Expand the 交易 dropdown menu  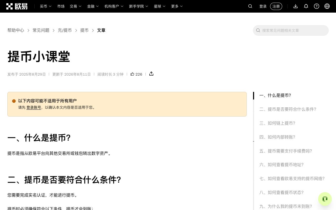click(76, 6)
